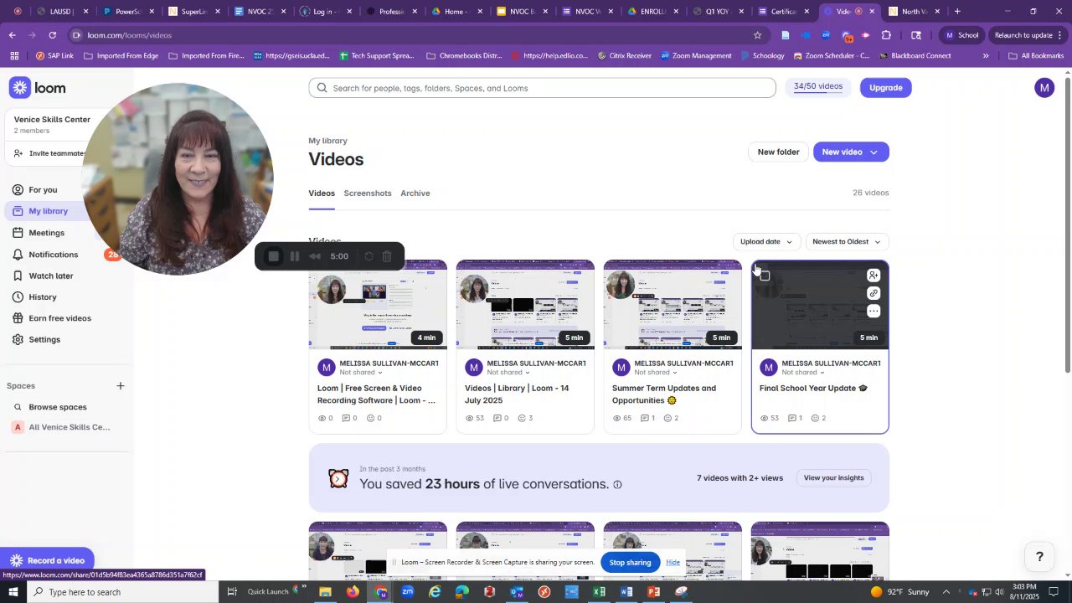
Task: Click the Upgrade button
Action: click(x=885, y=88)
